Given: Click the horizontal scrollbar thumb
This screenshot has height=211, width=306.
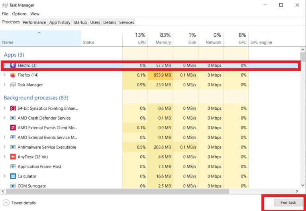Looking at the screenshot, I should pyautogui.click(x=117, y=191).
